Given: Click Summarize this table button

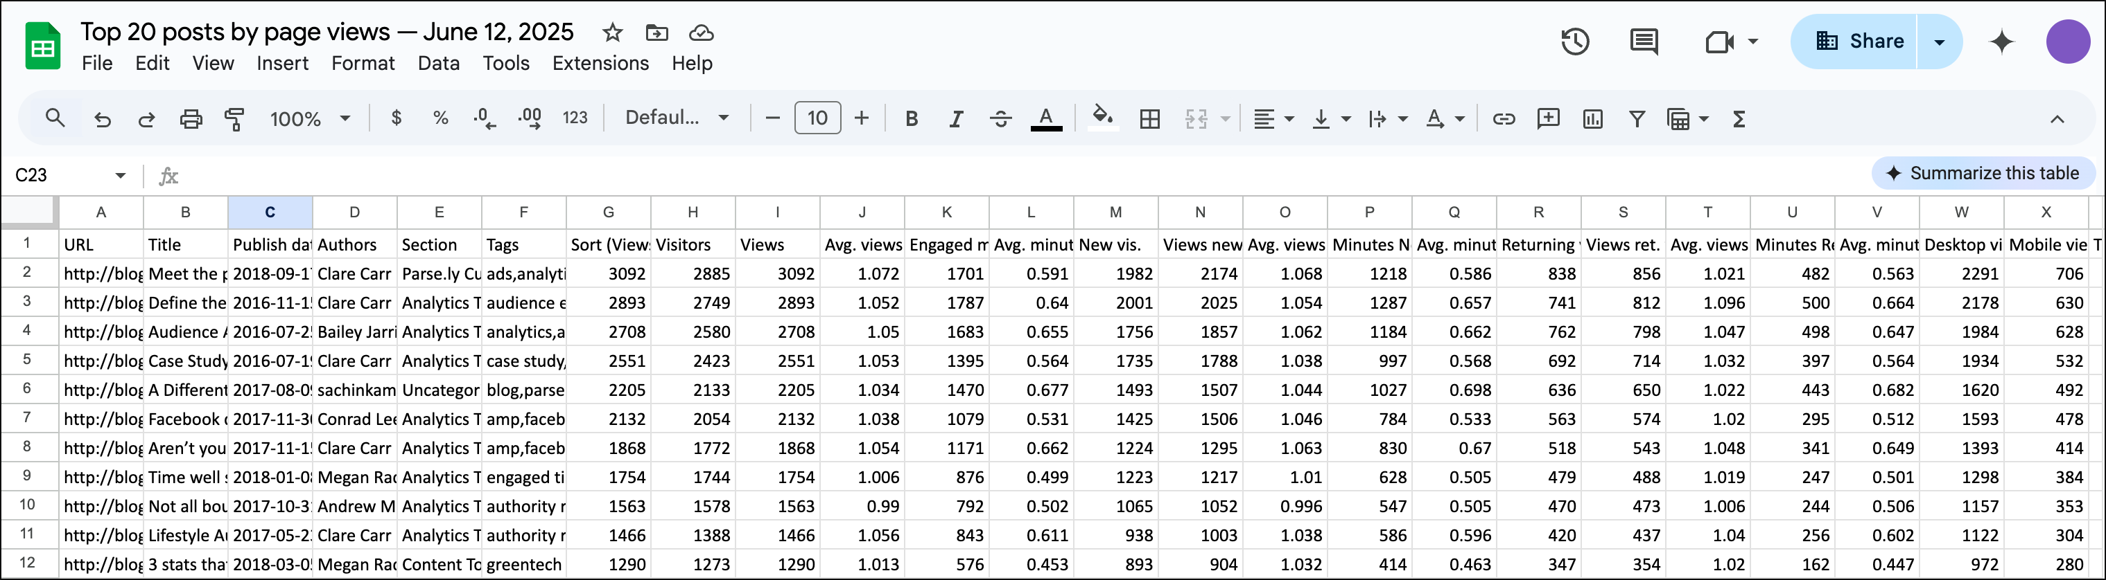Looking at the screenshot, I should [1982, 173].
